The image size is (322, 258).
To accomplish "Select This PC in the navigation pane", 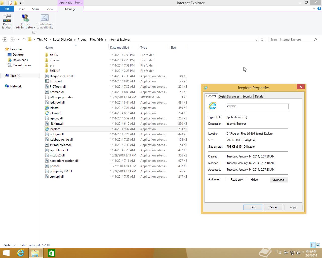I will (x=20, y=76).
